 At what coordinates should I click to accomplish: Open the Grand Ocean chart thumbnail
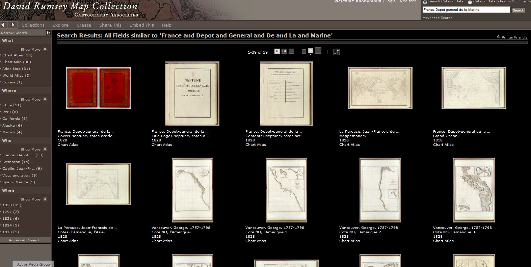point(474,88)
